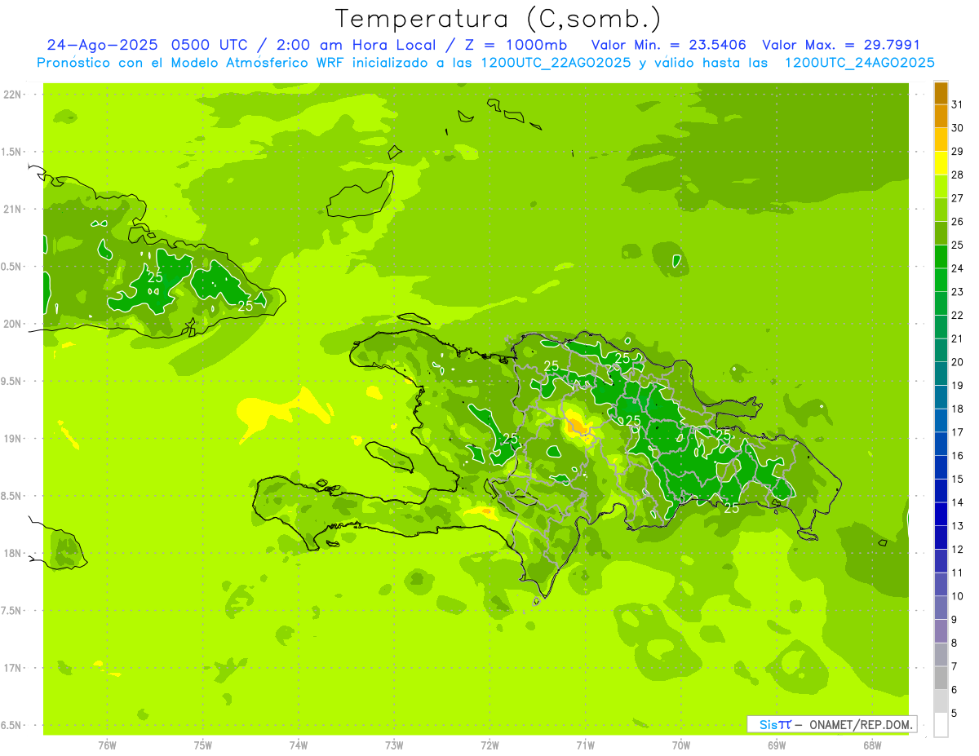The width and height of the screenshot is (979, 756).
Task: Click the legend value 10
Action: (957, 596)
